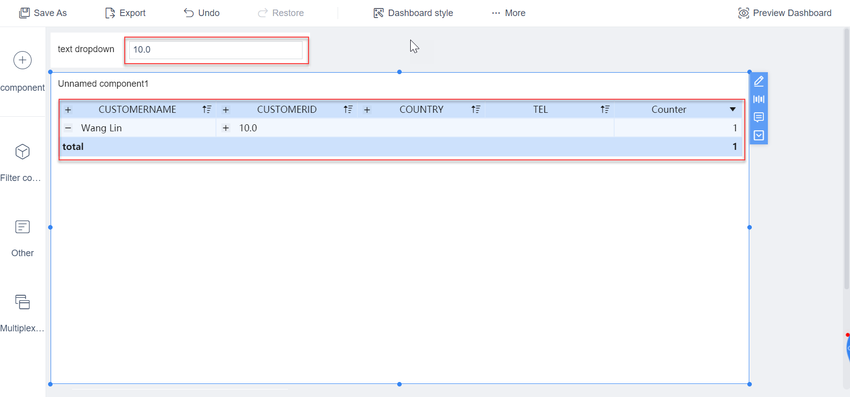This screenshot has width=850, height=397.
Task: Expand the COUNTRY header plus icon
Action: [x=367, y=110]
